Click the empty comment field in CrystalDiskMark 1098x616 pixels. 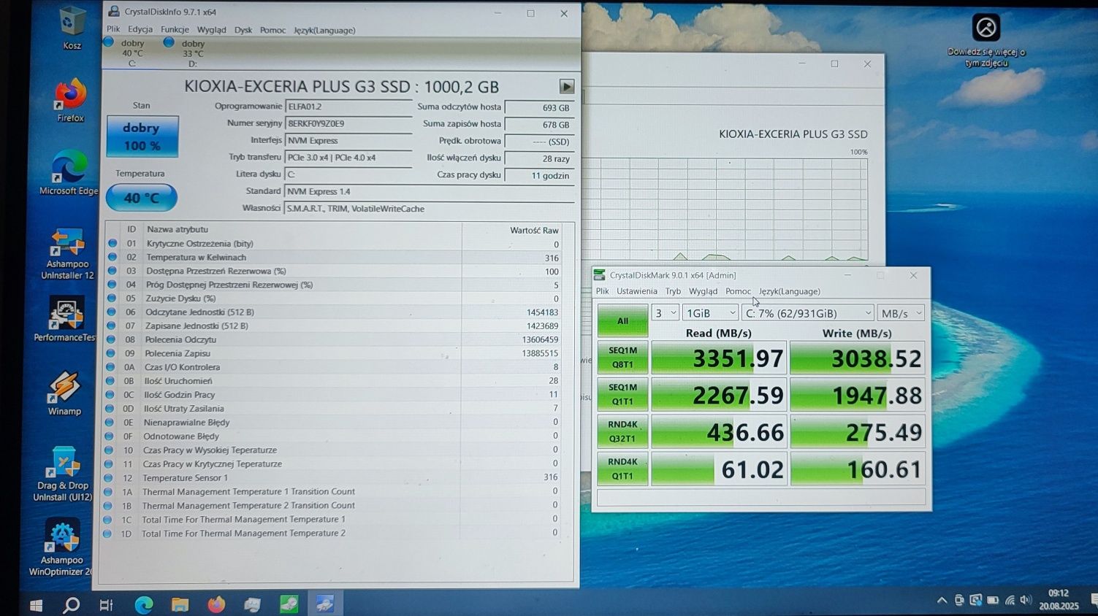pos(761,498)
